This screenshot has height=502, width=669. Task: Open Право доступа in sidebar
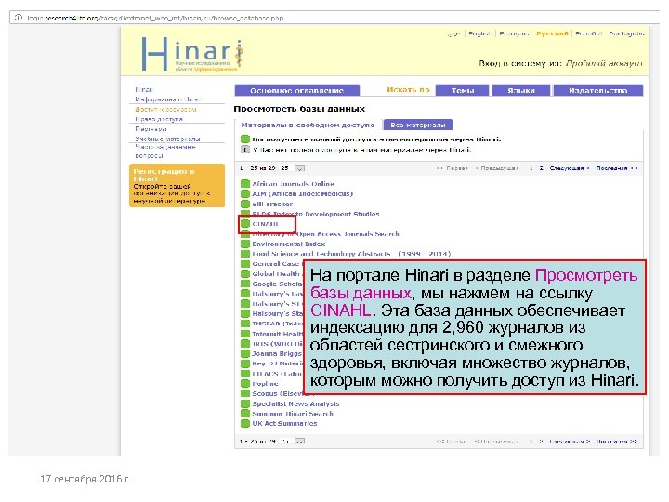point(159,119)
